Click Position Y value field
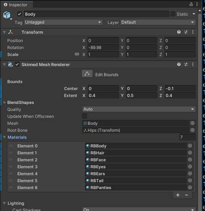This screenshot has width=205, height=211. click(x=141, y=41)
